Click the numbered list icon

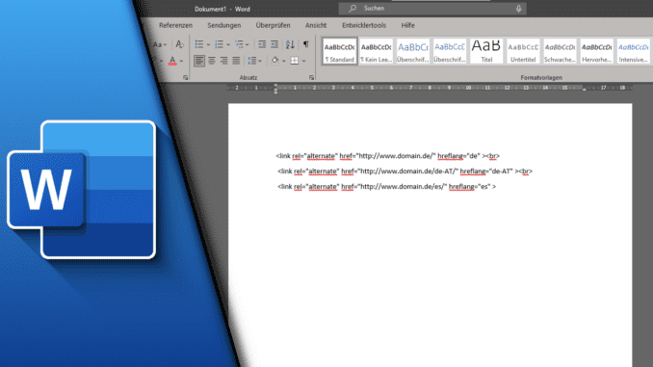coord(219,44)
